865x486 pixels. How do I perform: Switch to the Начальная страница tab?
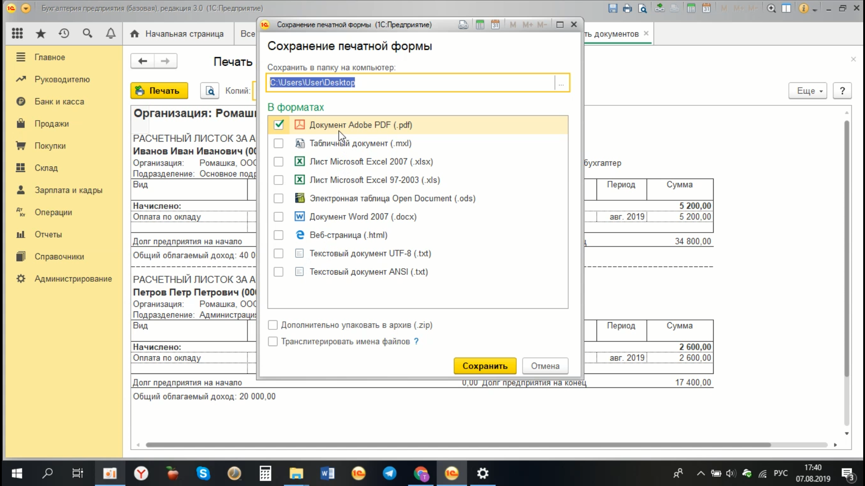point(184,34)
